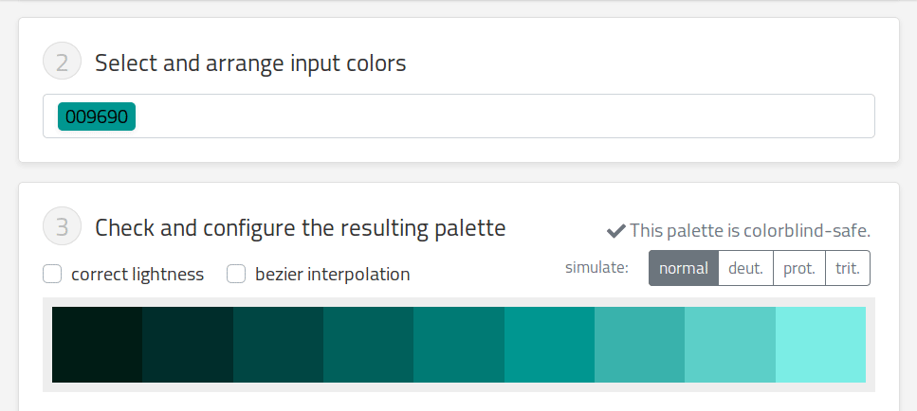Select the fifth middle palette swatch

tap(459, 345)
